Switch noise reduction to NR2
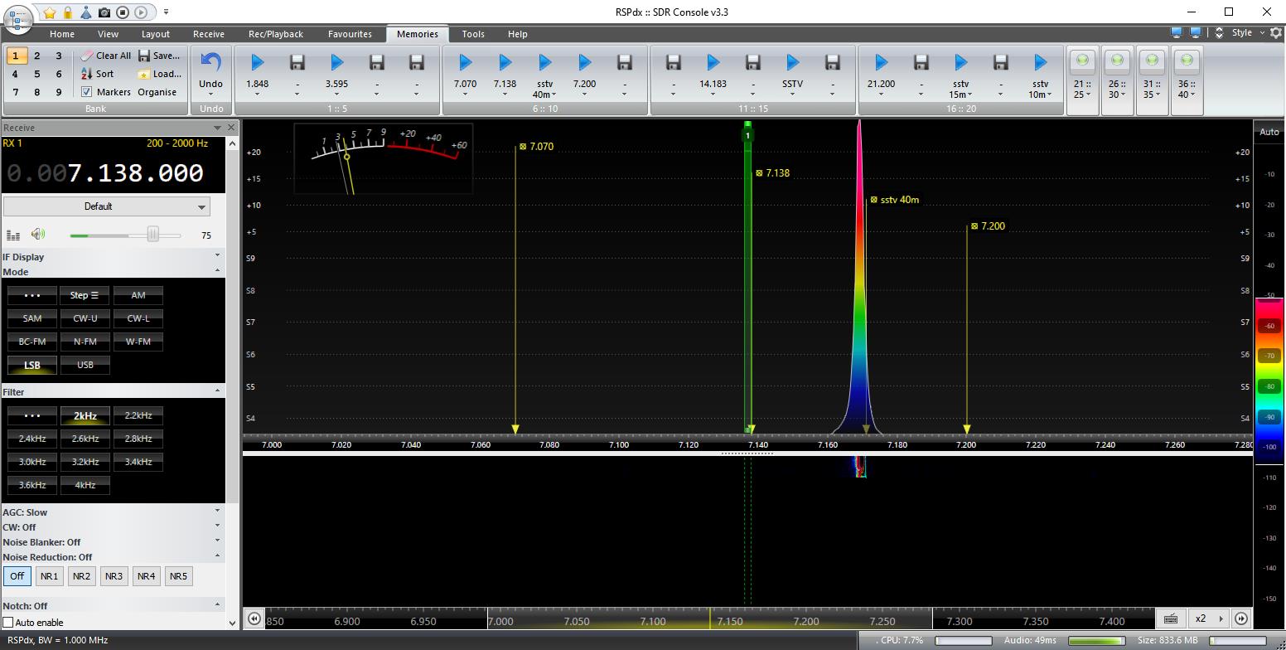Viewport: 1286px width, 650px height. pos(81,576)
